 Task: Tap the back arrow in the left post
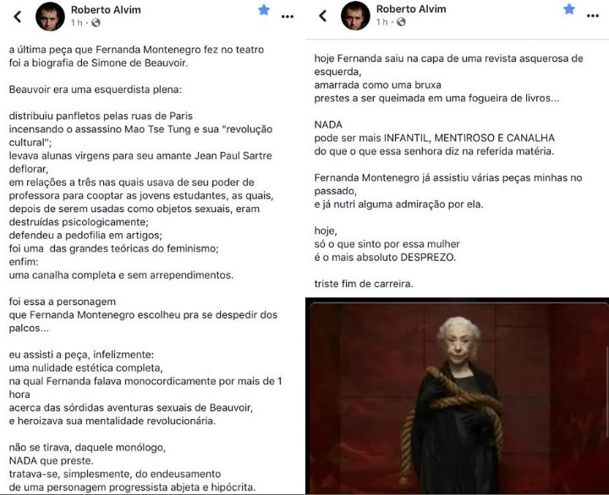pyautogui.click(x=18, y=16)
